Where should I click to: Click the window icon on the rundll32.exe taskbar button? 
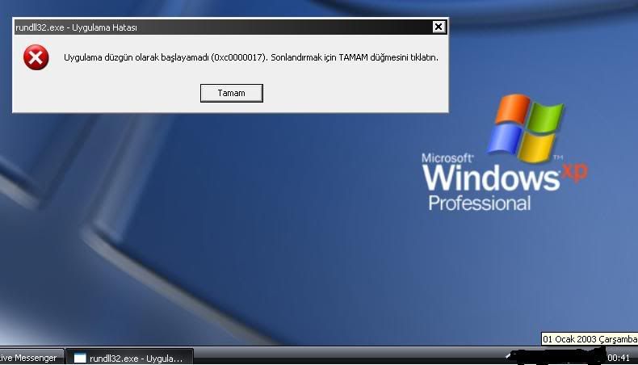[80, 358]
